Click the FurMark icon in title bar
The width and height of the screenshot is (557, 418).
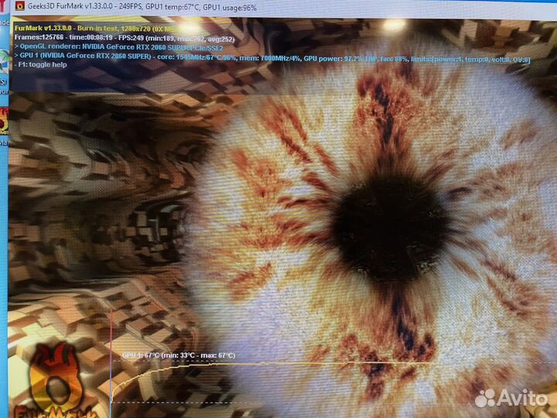click(x=20, y=5)
